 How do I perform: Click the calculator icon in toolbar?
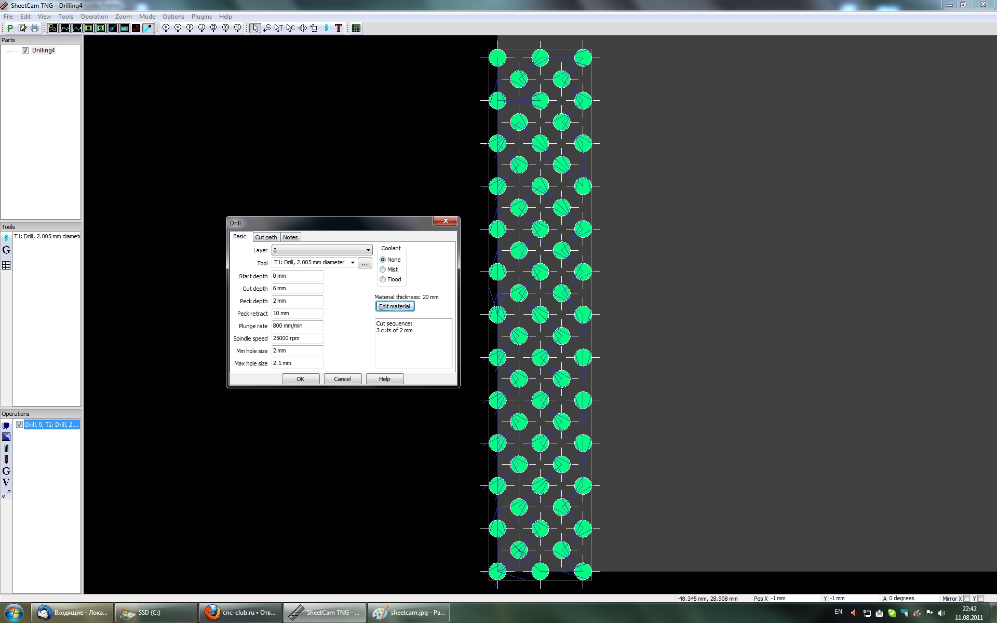coord(356,28)
